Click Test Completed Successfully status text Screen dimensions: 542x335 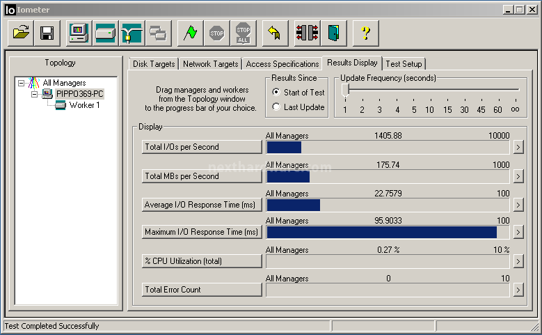tap(51, 326)
